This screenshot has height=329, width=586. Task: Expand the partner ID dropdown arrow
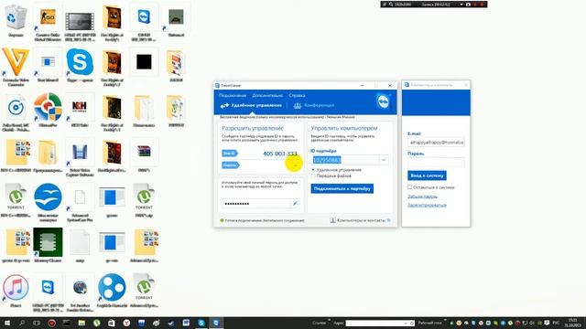(x=384, y=160)
